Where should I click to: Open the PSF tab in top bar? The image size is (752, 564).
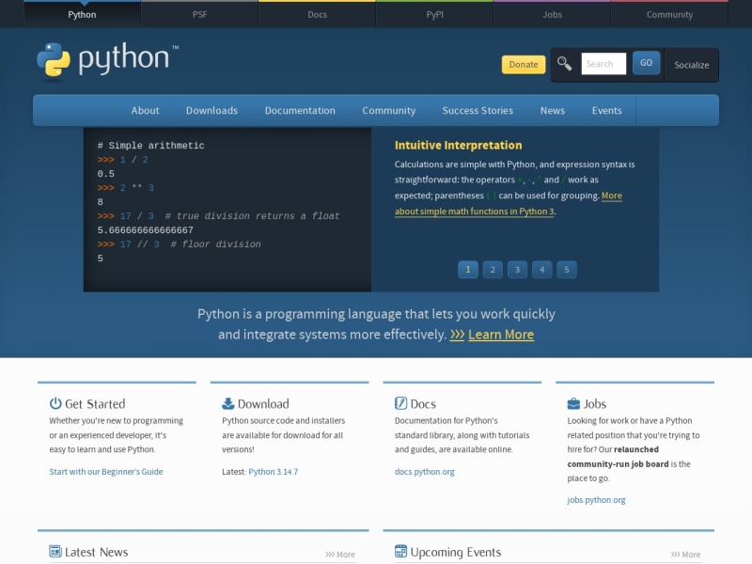pyautogui.click(x=200, y=14)
